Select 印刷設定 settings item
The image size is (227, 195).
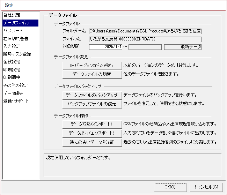pos(12,69)
